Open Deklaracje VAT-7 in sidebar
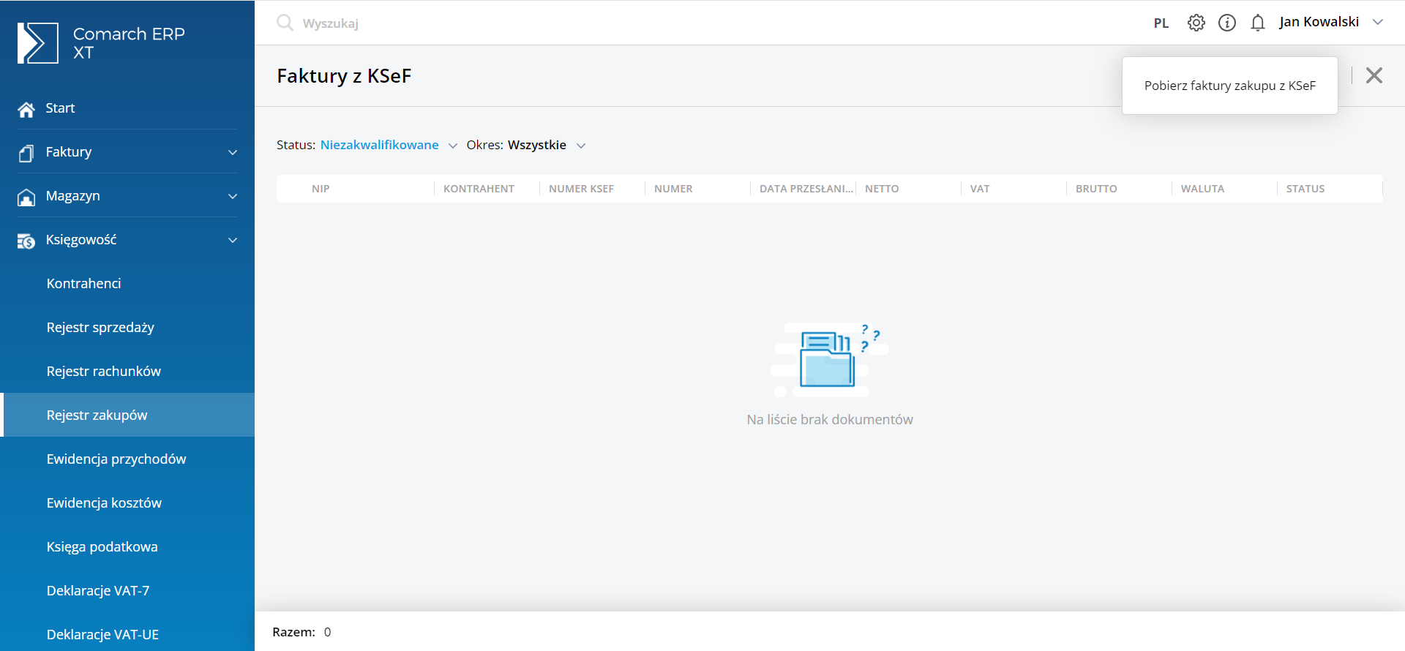 [98, 590]
